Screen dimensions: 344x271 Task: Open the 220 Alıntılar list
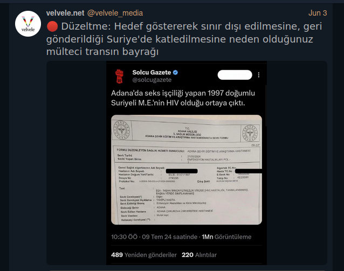[199, 255]
